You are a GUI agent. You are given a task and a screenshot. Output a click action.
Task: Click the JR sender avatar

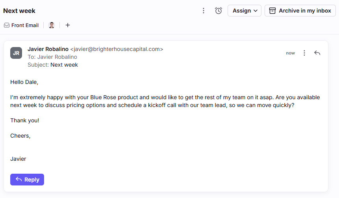(x=16, y=53)
